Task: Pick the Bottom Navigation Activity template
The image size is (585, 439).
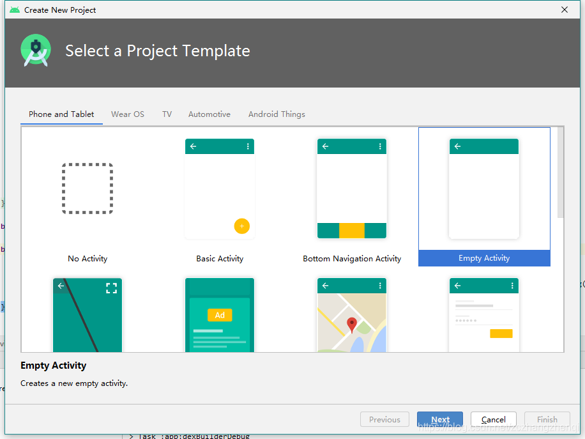Action: pos(352,189)
